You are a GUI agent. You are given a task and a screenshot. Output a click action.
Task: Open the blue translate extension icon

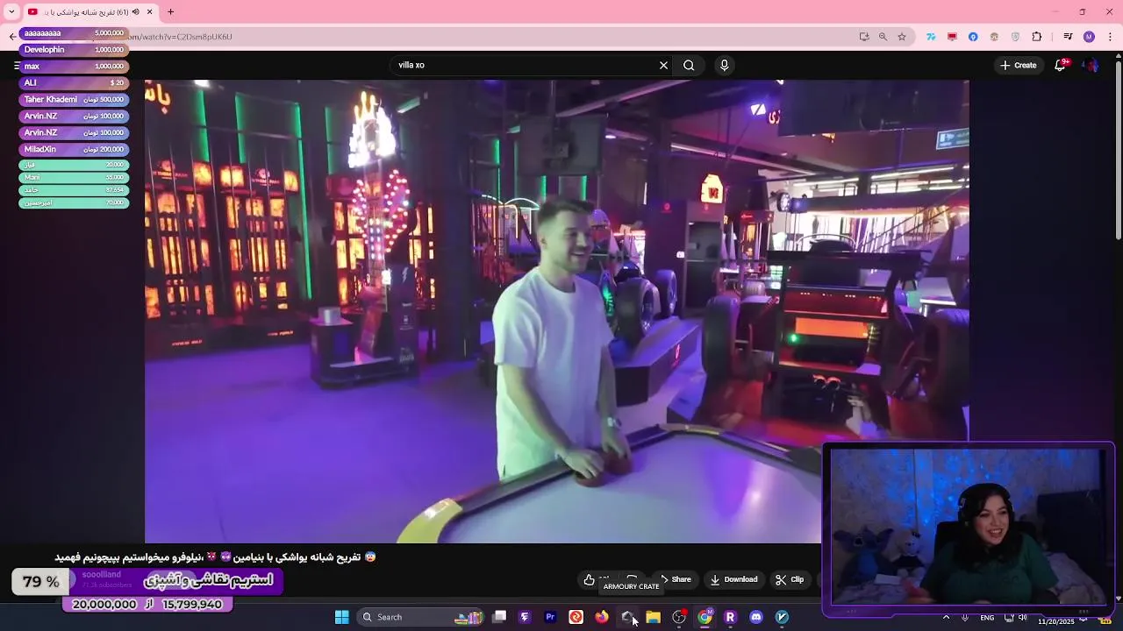(931, 37)
